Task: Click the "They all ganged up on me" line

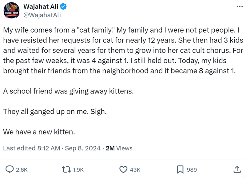Action: (55, 112)
